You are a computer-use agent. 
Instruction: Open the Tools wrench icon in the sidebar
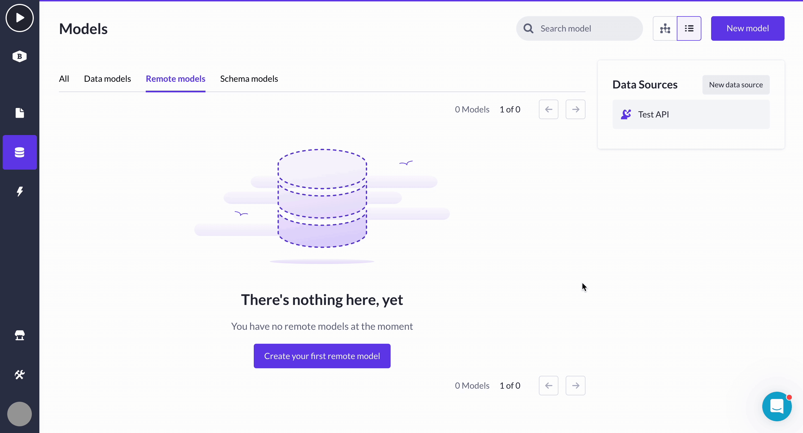(20, 374)
